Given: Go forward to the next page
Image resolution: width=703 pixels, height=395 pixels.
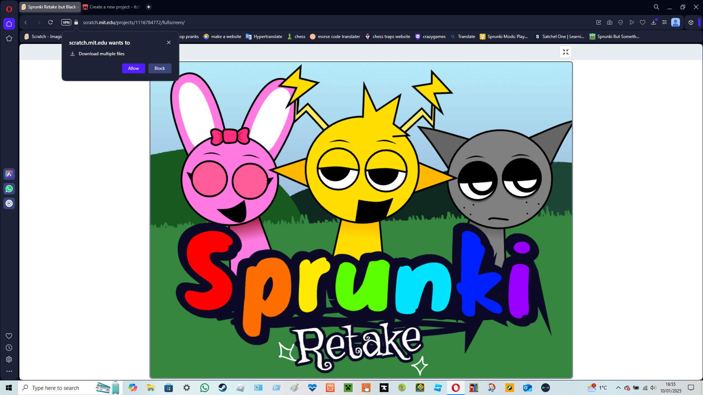Looking at the screenshot, I should coord(38,22).
